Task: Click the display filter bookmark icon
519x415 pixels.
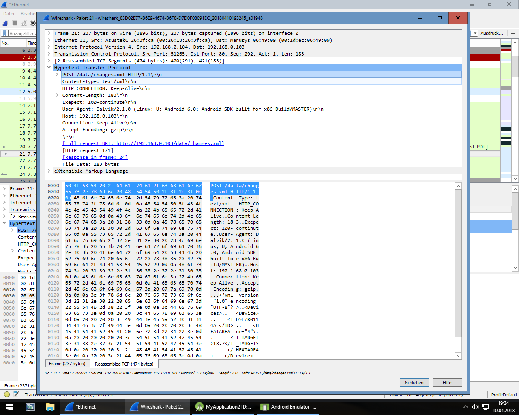Action: (x=4, y=34)
